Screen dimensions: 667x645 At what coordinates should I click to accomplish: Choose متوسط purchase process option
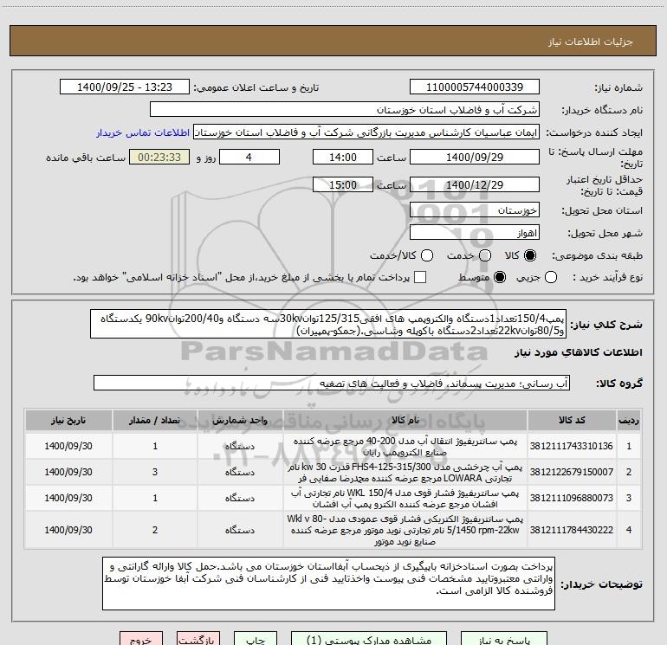pos(500,277)
